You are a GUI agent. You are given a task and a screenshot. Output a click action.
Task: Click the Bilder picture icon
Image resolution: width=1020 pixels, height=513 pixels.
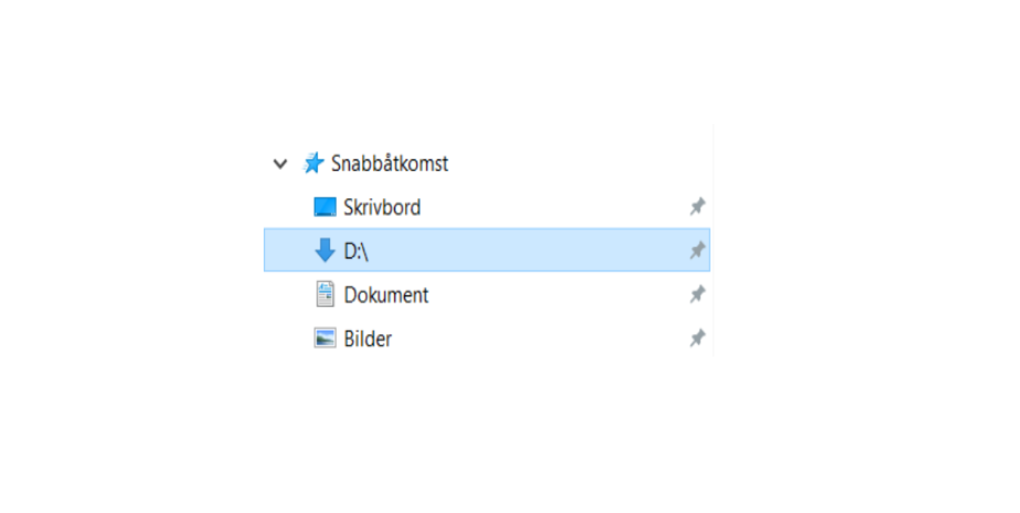tap(325, 338)
